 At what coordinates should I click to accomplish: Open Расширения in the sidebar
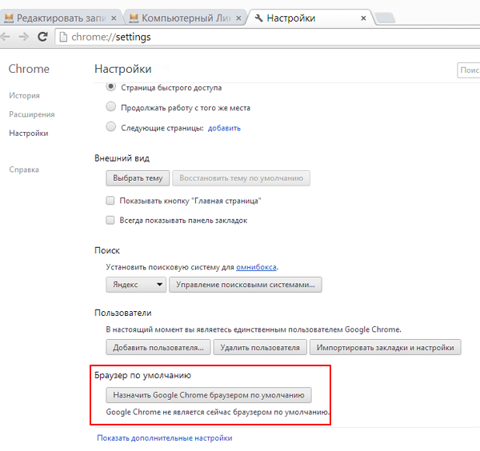coord(32,114)
